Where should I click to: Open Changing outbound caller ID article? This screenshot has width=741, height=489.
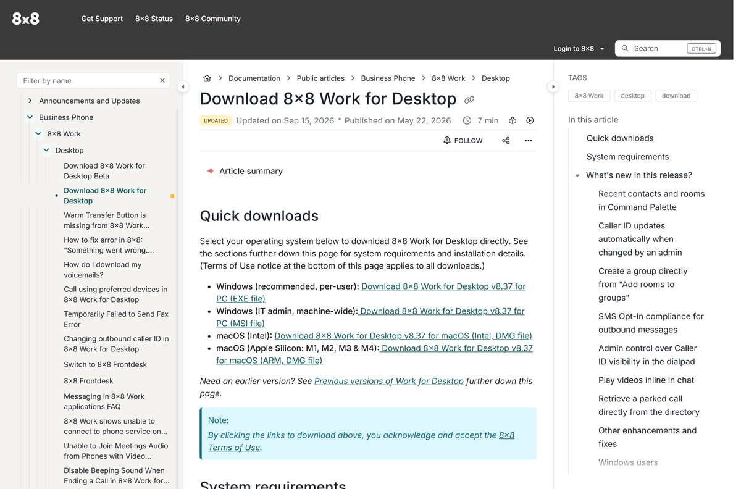[116, 344]
